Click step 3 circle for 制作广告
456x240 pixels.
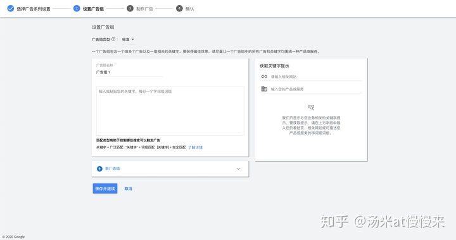point(130,8)
